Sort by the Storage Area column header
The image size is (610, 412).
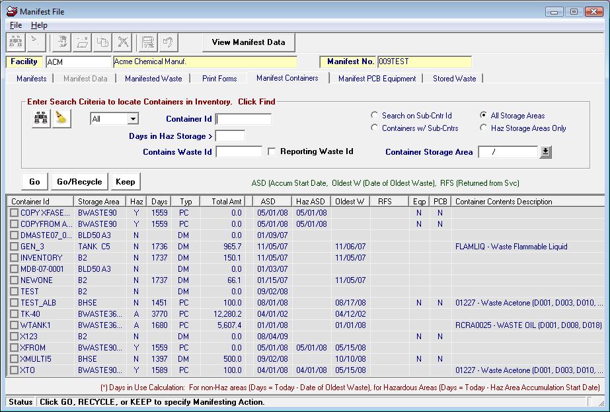tap(100, 201)
